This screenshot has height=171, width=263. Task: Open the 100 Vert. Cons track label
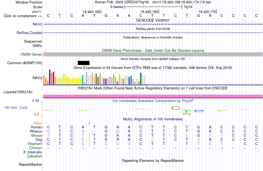click(x=16, y=107)
